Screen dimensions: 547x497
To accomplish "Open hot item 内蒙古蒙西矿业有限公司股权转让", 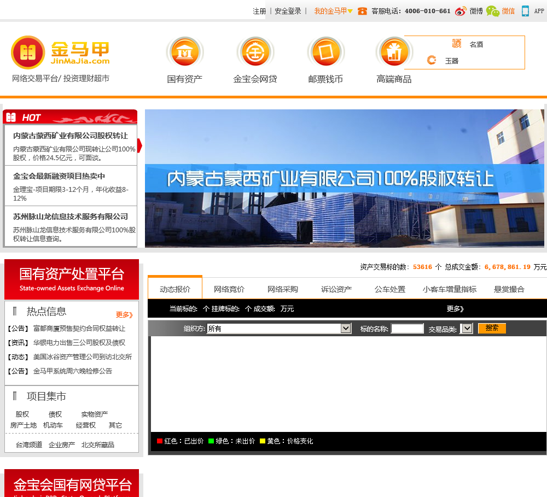I will pyautogui.click(x=71, y=136).
